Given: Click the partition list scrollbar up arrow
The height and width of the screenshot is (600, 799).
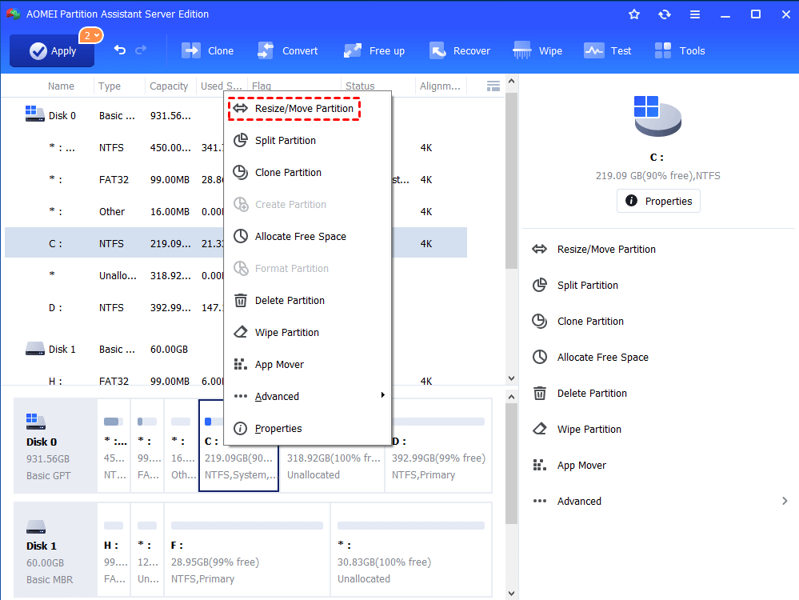Looking at the screenshot, I should (x=512, y=81).
